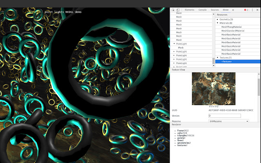Activate the inspect element picker icon
The height and width of the screenshot is (163, 261).
tap(173, 9)
